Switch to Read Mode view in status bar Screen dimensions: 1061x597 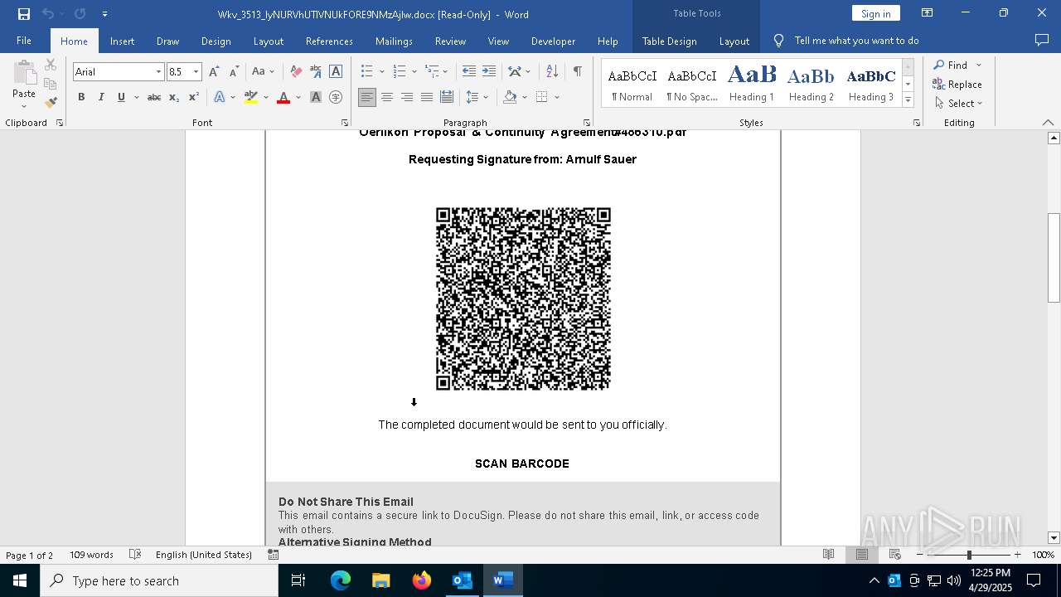coord(828,555)
